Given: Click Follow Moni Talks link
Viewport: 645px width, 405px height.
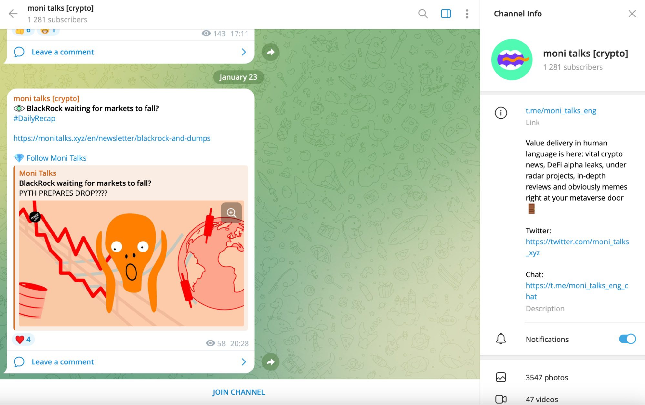Looking at the screenshot, I should (x=56, y=158).
